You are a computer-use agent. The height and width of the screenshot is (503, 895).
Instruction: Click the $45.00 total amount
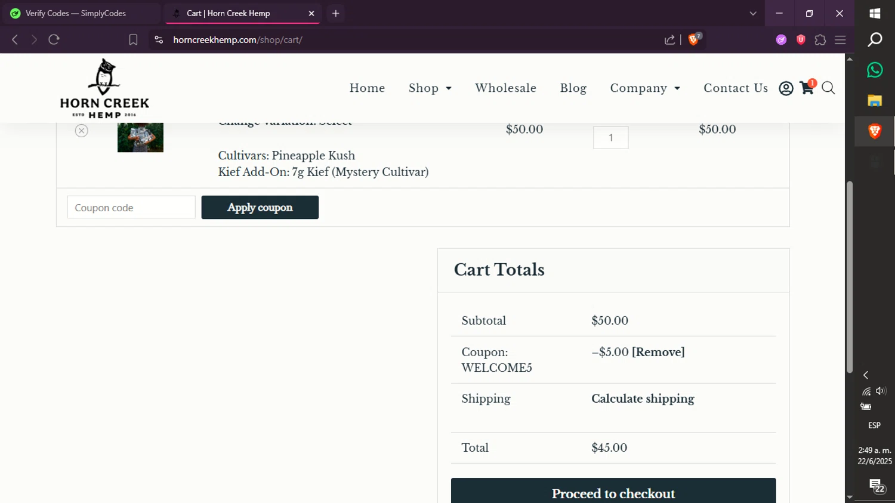click(609, 448)
